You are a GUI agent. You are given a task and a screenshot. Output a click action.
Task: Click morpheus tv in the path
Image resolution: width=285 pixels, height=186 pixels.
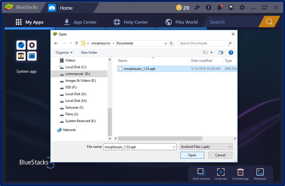click(x=101, y=43)
